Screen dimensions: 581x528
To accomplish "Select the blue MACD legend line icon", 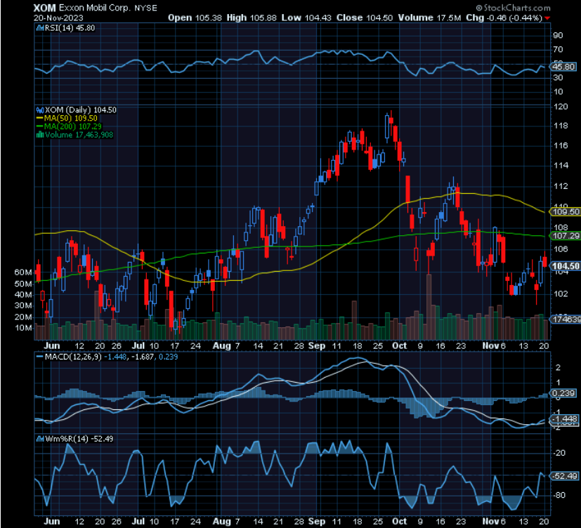I will pos(39,357).
